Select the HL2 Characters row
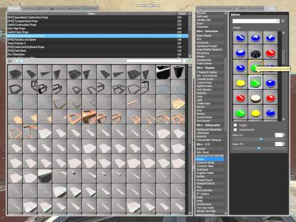The height and width of the screenshot is (222, 296). coord(97,54)
